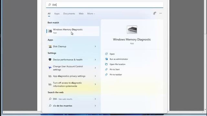The height and width of the screenshot is (116, 207).
Task: Click the search feedback/share icon
Action: point(155,13)
